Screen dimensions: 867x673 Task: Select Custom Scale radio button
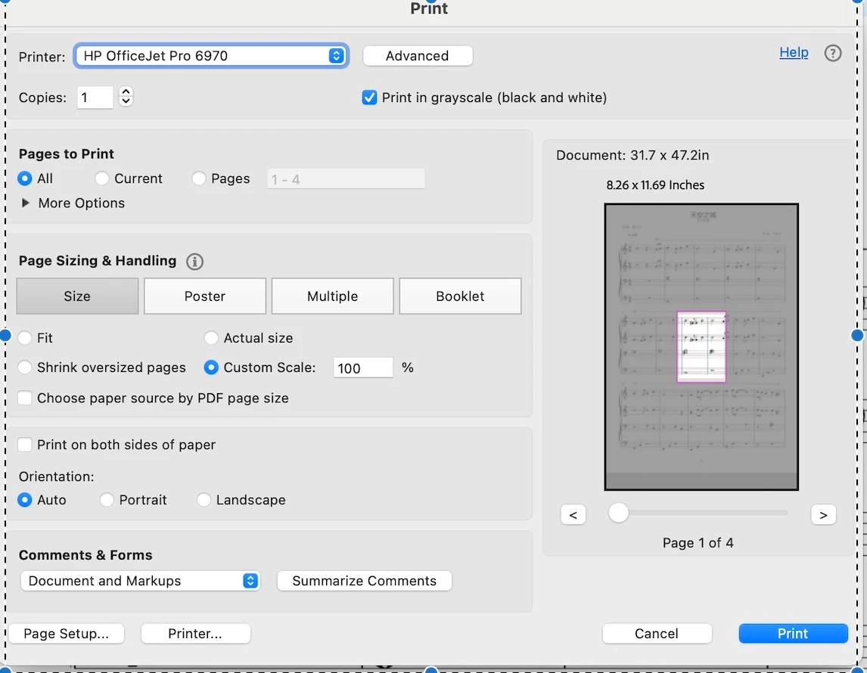click(x=210, y=368)
